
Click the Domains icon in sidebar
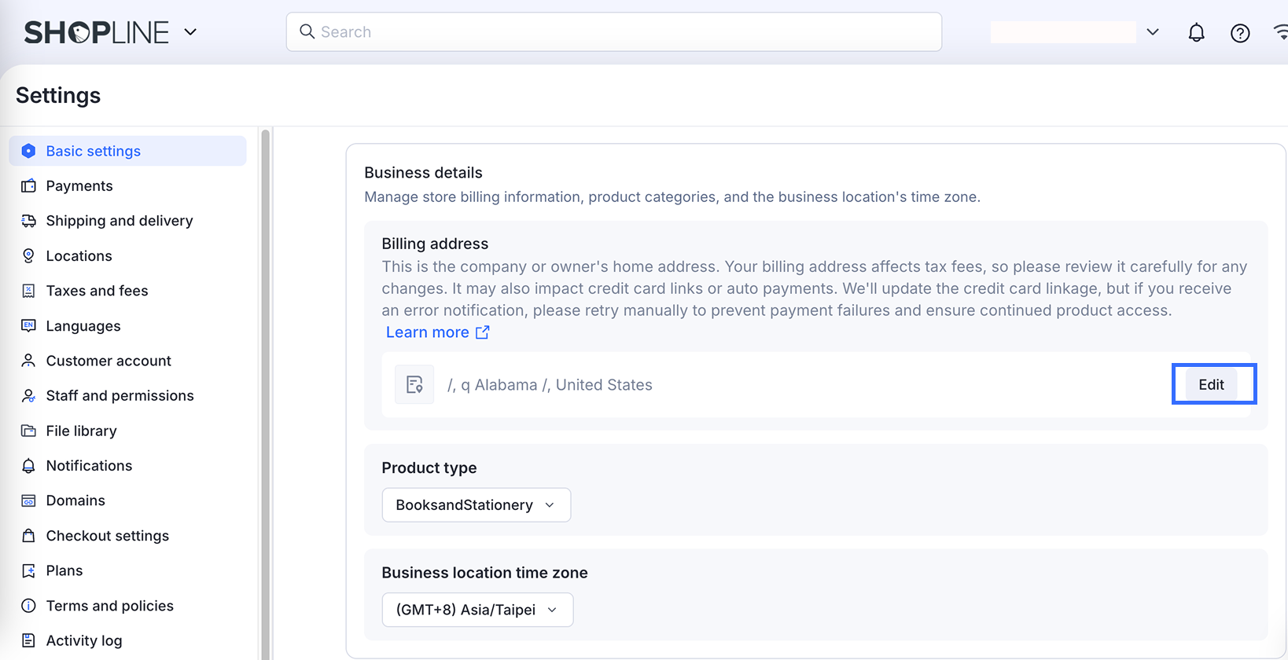[28, 500]
